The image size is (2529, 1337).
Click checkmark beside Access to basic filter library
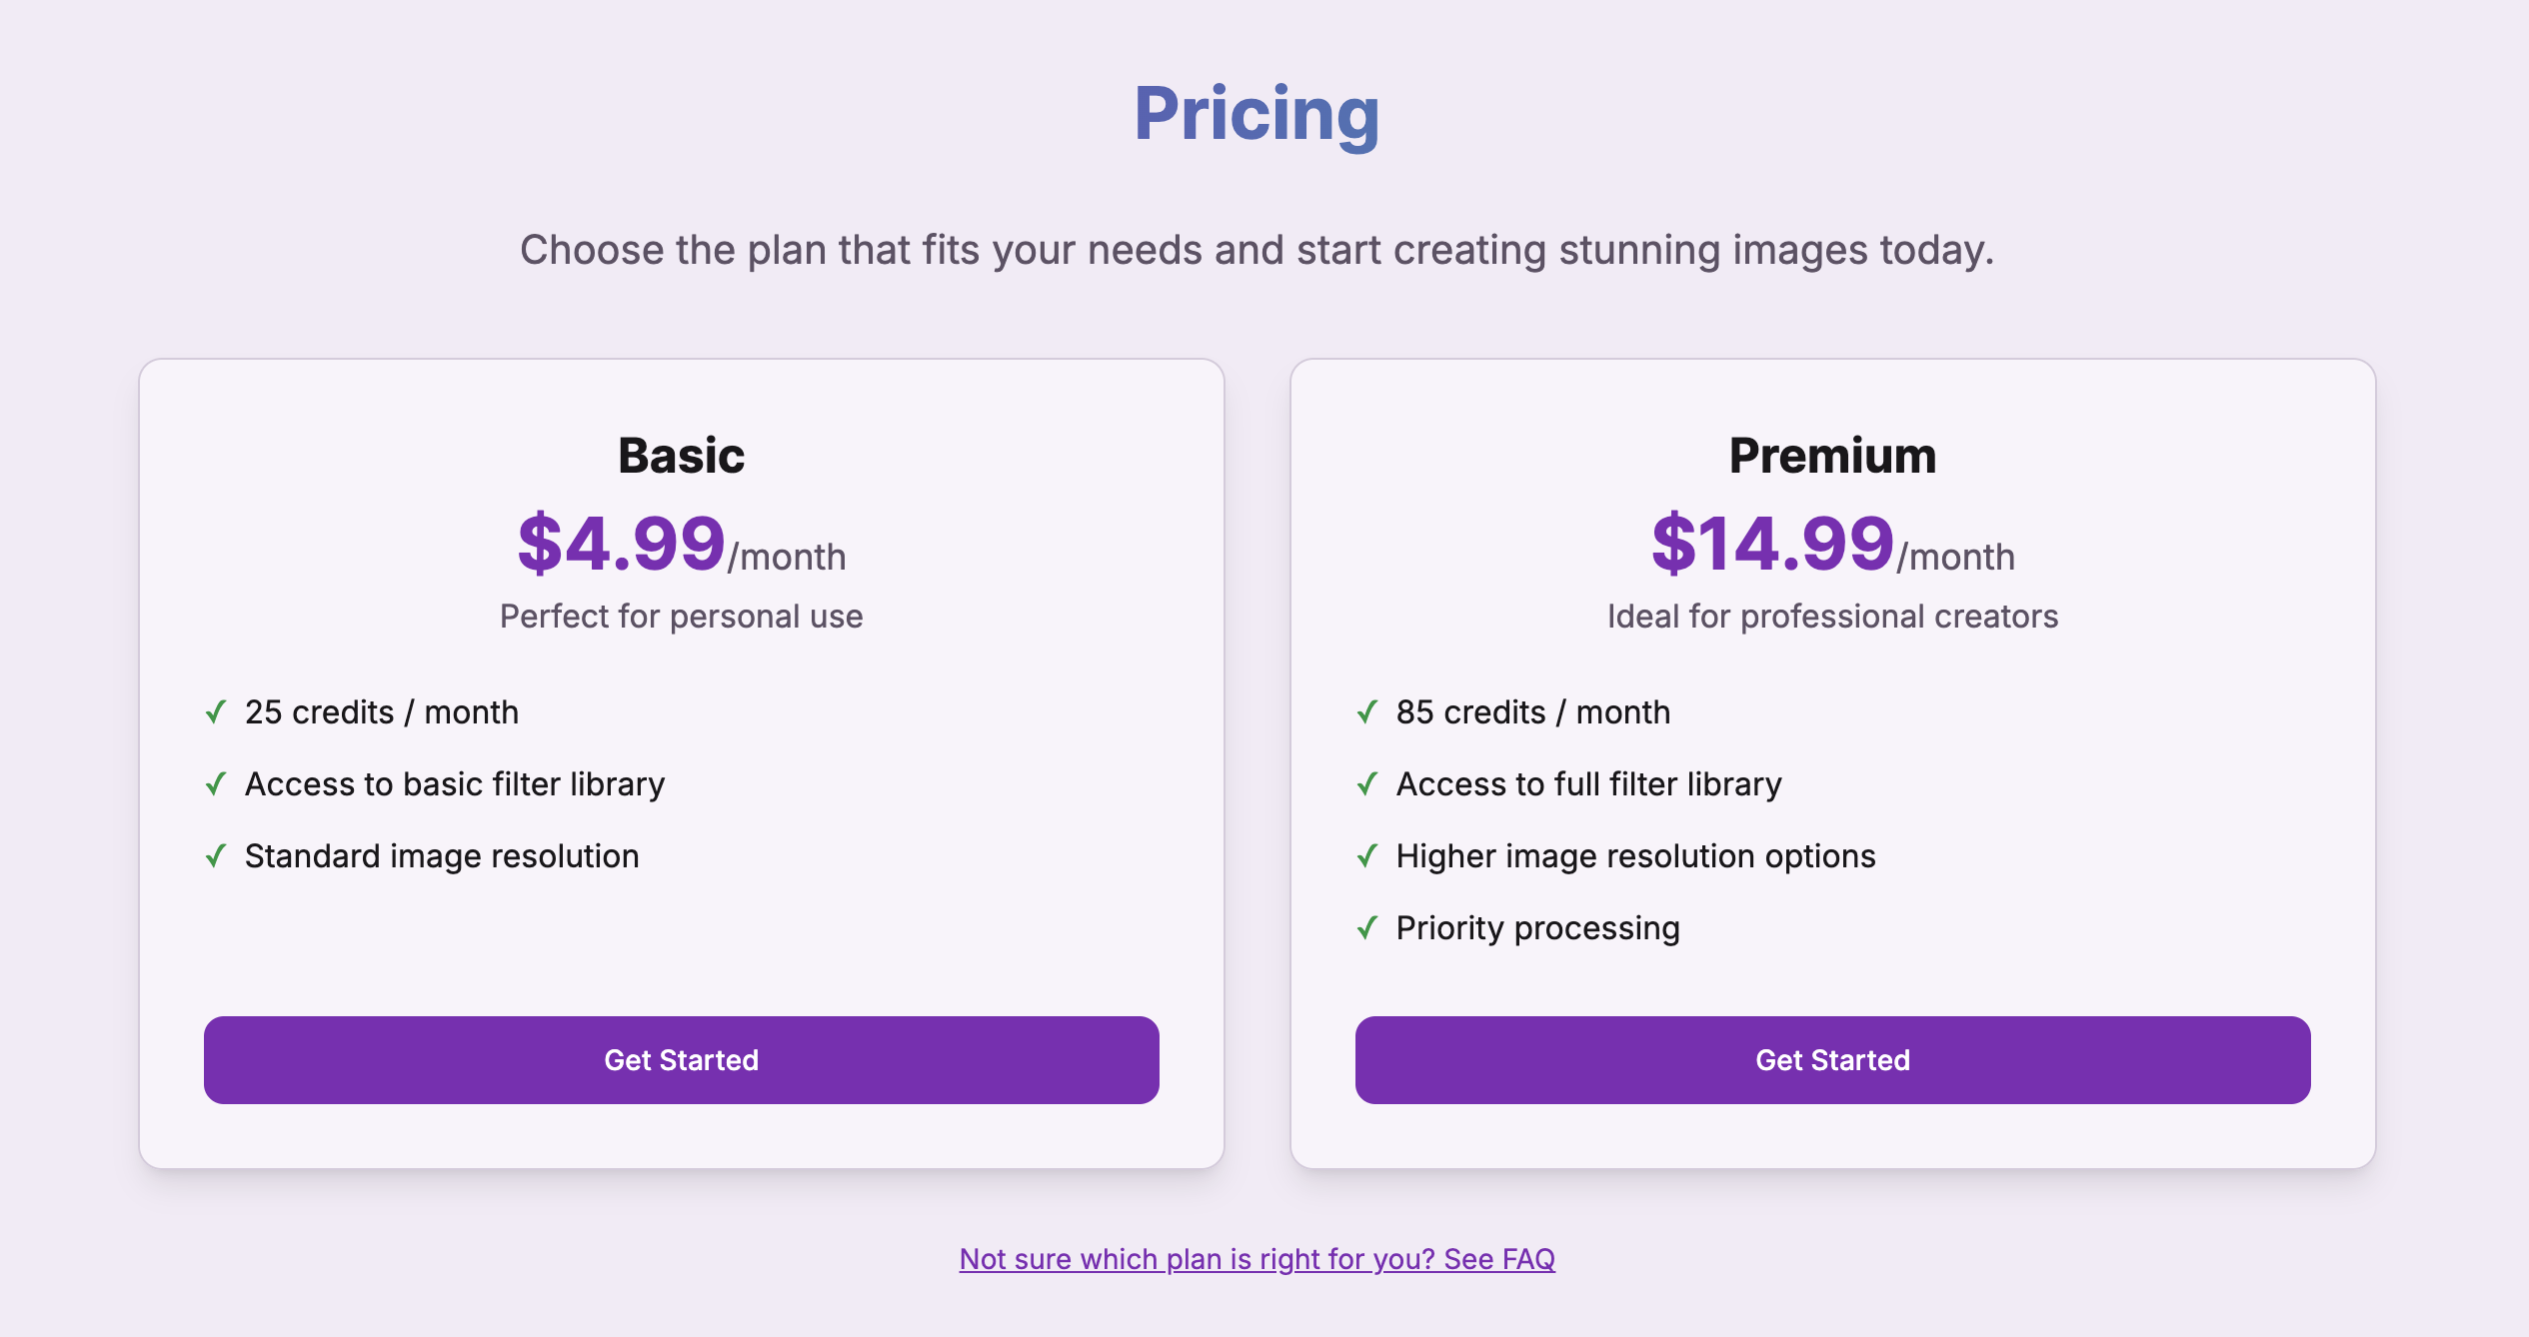click(x=216, y=783)
